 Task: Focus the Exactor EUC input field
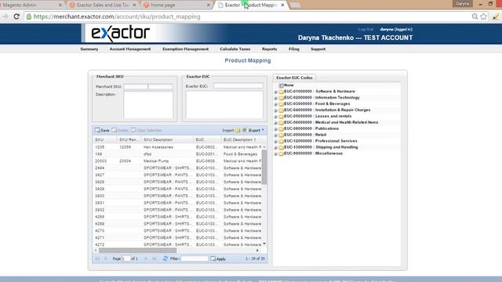tap(238, 85)
